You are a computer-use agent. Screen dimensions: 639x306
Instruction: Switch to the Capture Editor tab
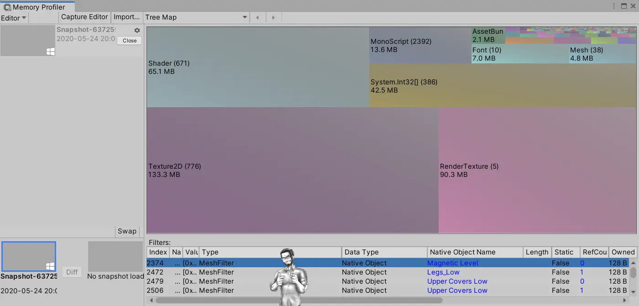(x=84, y=17)
